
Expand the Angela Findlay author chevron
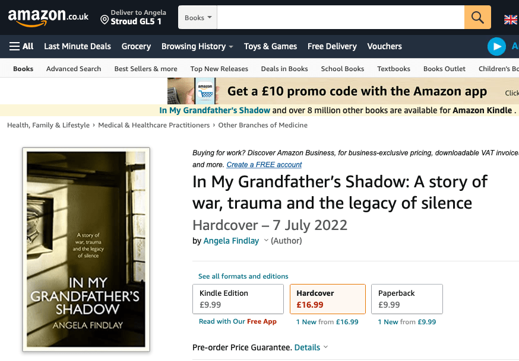(x=266, y=241)
